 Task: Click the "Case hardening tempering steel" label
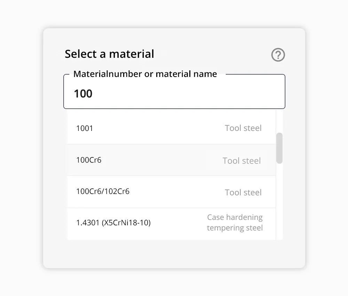(x=235, y=223)
